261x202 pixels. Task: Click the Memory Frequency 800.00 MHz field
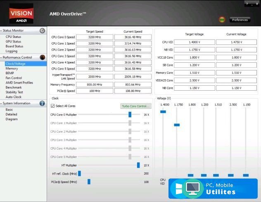click(95, 85)
